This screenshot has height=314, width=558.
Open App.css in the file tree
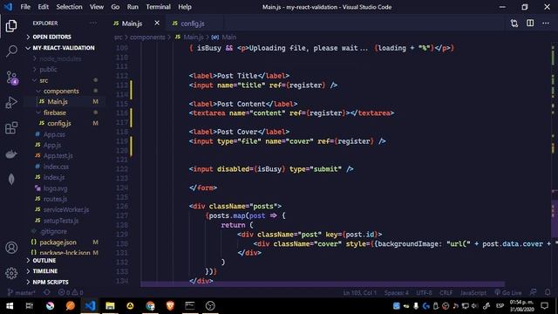54,134
